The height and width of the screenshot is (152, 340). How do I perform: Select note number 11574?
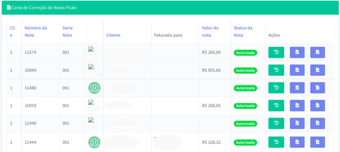point(30,52)
